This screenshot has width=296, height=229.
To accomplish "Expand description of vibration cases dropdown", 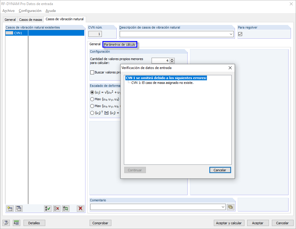I will click(231, 34).
